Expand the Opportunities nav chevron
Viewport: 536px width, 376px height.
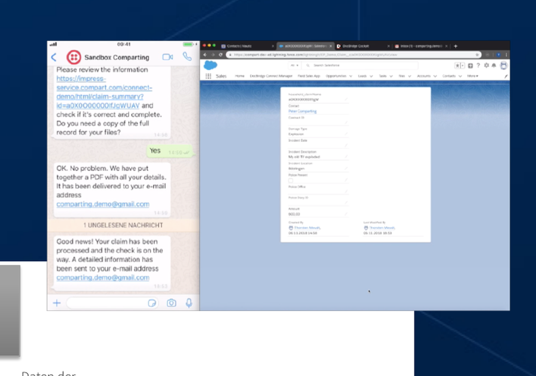(x=351, y=76)
